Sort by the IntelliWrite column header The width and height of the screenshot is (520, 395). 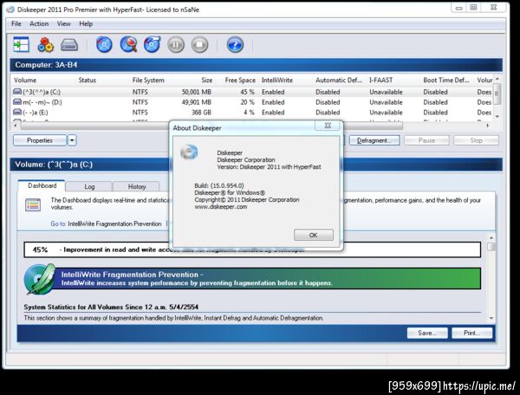pyautogui.click(x=277, y=80)
